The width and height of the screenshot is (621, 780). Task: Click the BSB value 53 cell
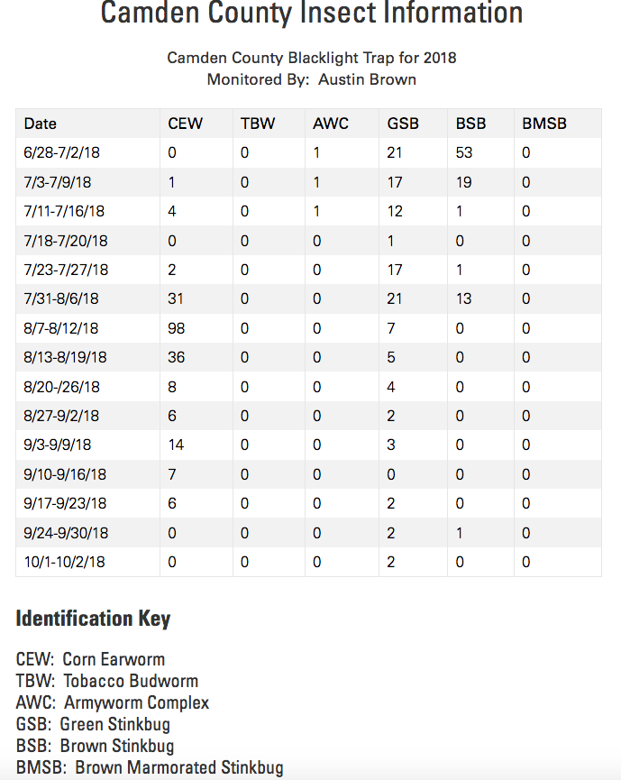click(464, 152)
